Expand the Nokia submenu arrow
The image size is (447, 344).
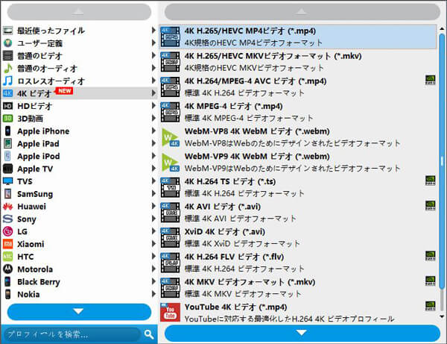tap(153, 294)
